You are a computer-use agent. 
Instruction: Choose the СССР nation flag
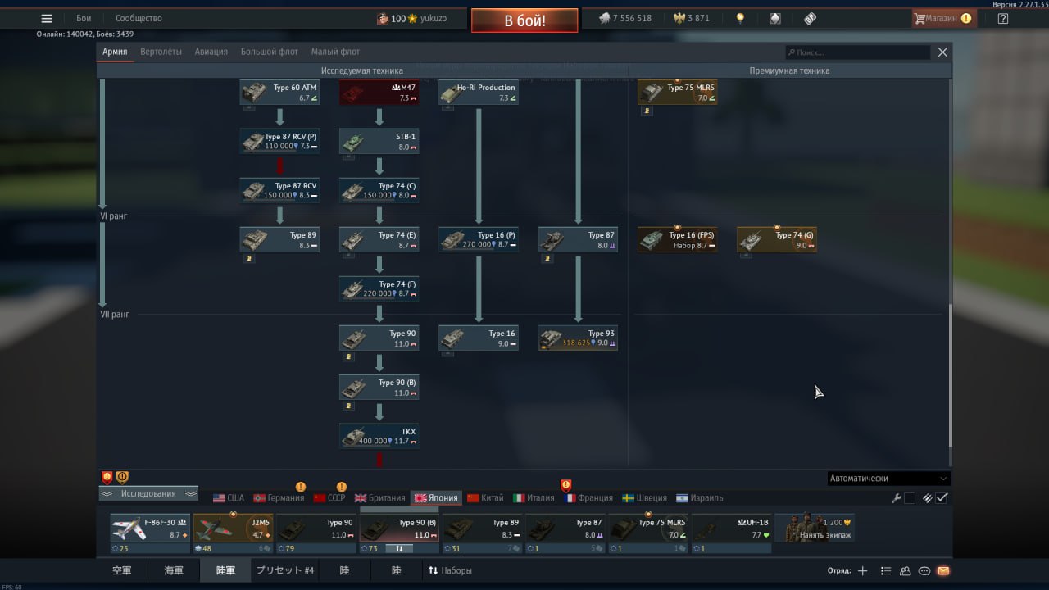pyautogui.click(x=329, y=498)
